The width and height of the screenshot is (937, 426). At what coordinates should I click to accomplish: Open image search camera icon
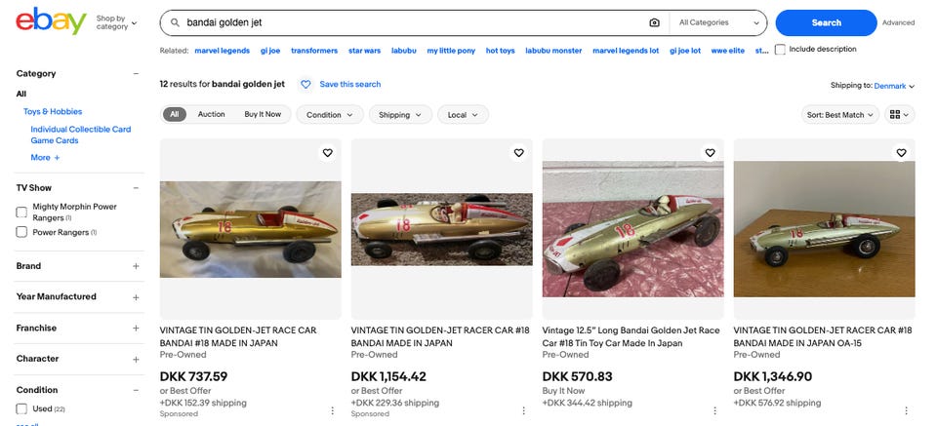point(654,22)
